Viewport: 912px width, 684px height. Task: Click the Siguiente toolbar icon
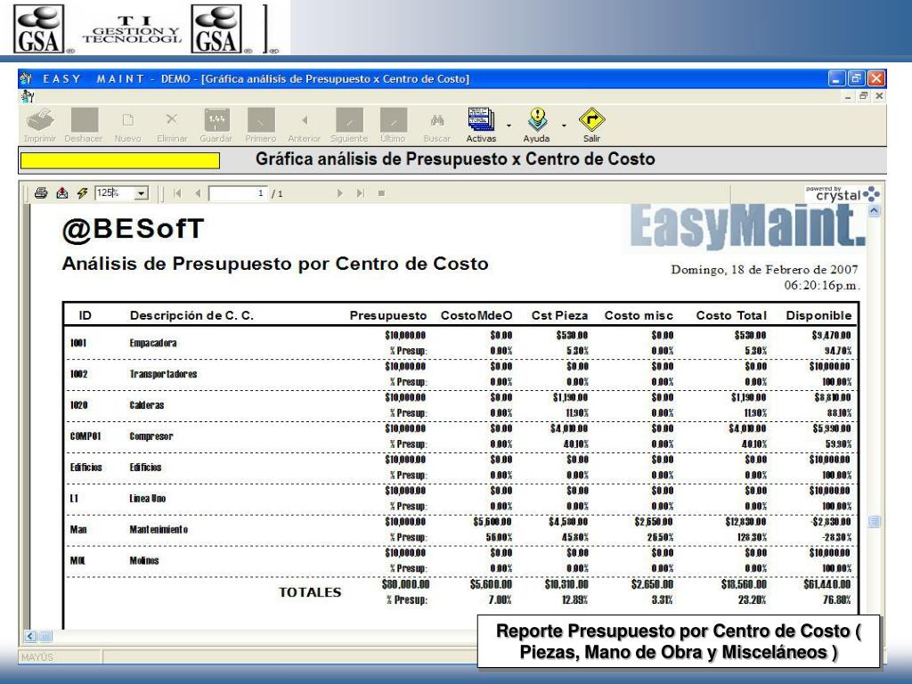point(349,120)
